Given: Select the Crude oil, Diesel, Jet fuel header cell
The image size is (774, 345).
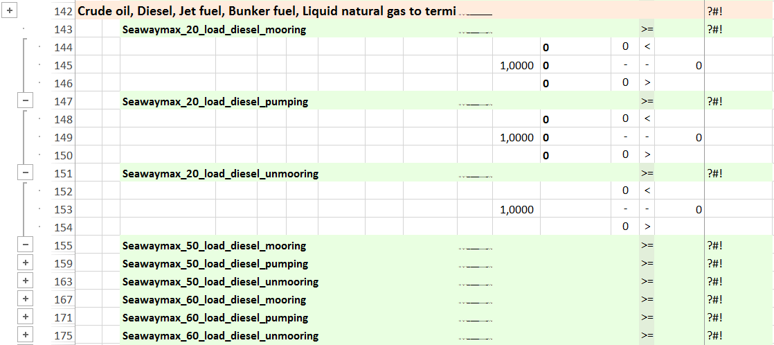Looking at the screenshot, I should [x=267, y=12].
